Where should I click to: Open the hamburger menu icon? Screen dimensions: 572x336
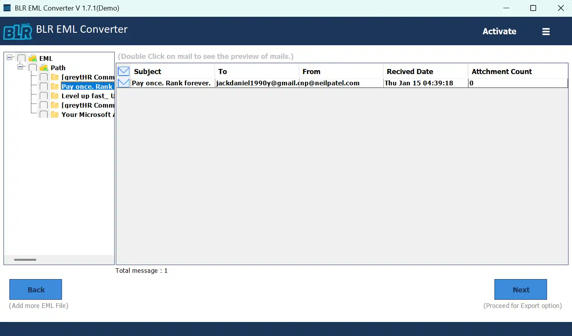pyautogui.click(x=546, y=32)
